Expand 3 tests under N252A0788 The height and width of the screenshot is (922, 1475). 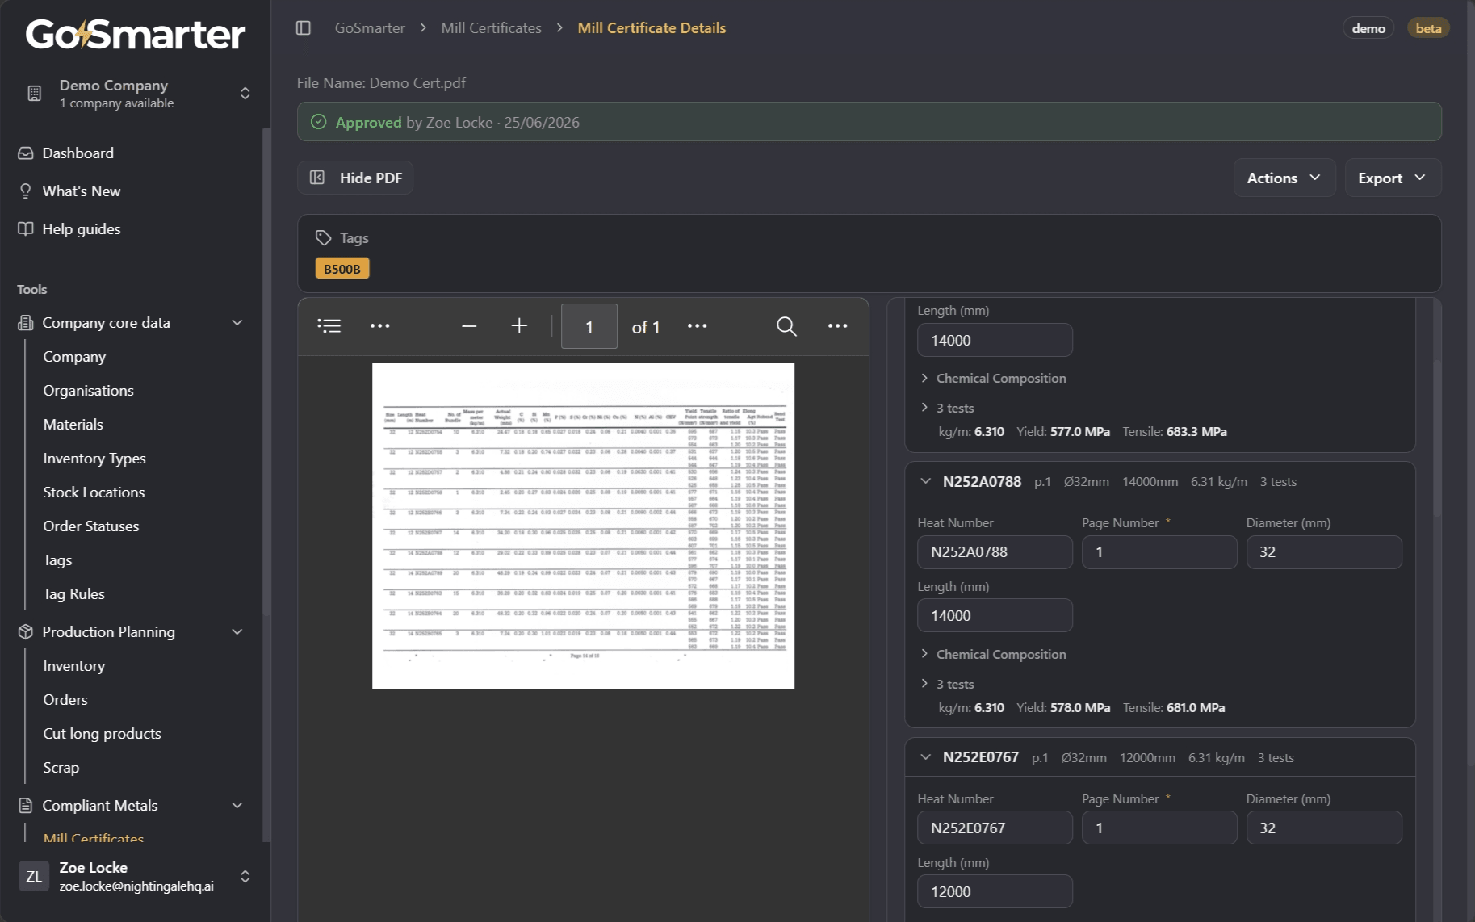point(948,685)
